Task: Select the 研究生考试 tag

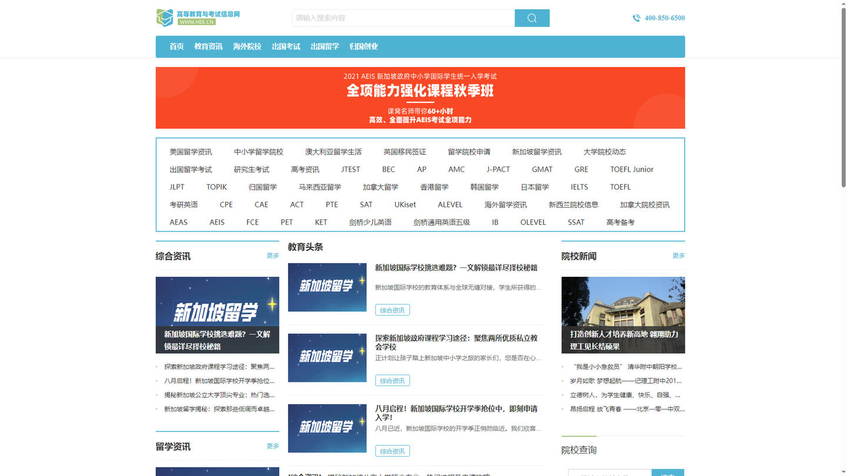Action: click(252, 169)
